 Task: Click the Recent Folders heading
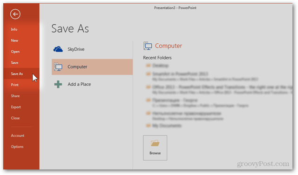tap(157, 58)
